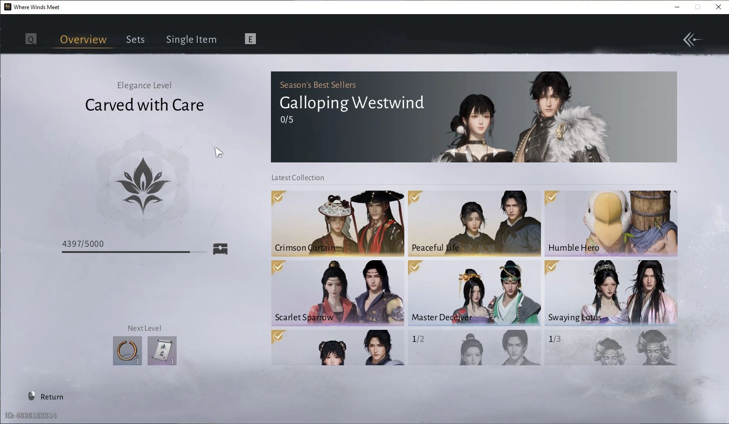The height and width of the screenshot is (424, 729).
Task: Open the Peaceful Life outfit set
Action: coord(474,223)
